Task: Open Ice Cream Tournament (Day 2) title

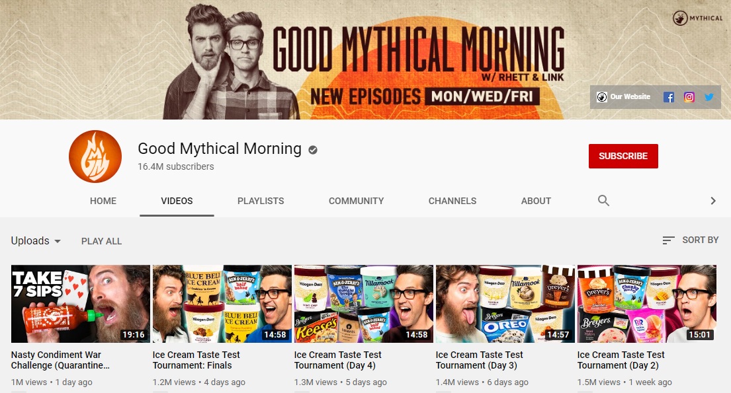Action: pos(621,360)
